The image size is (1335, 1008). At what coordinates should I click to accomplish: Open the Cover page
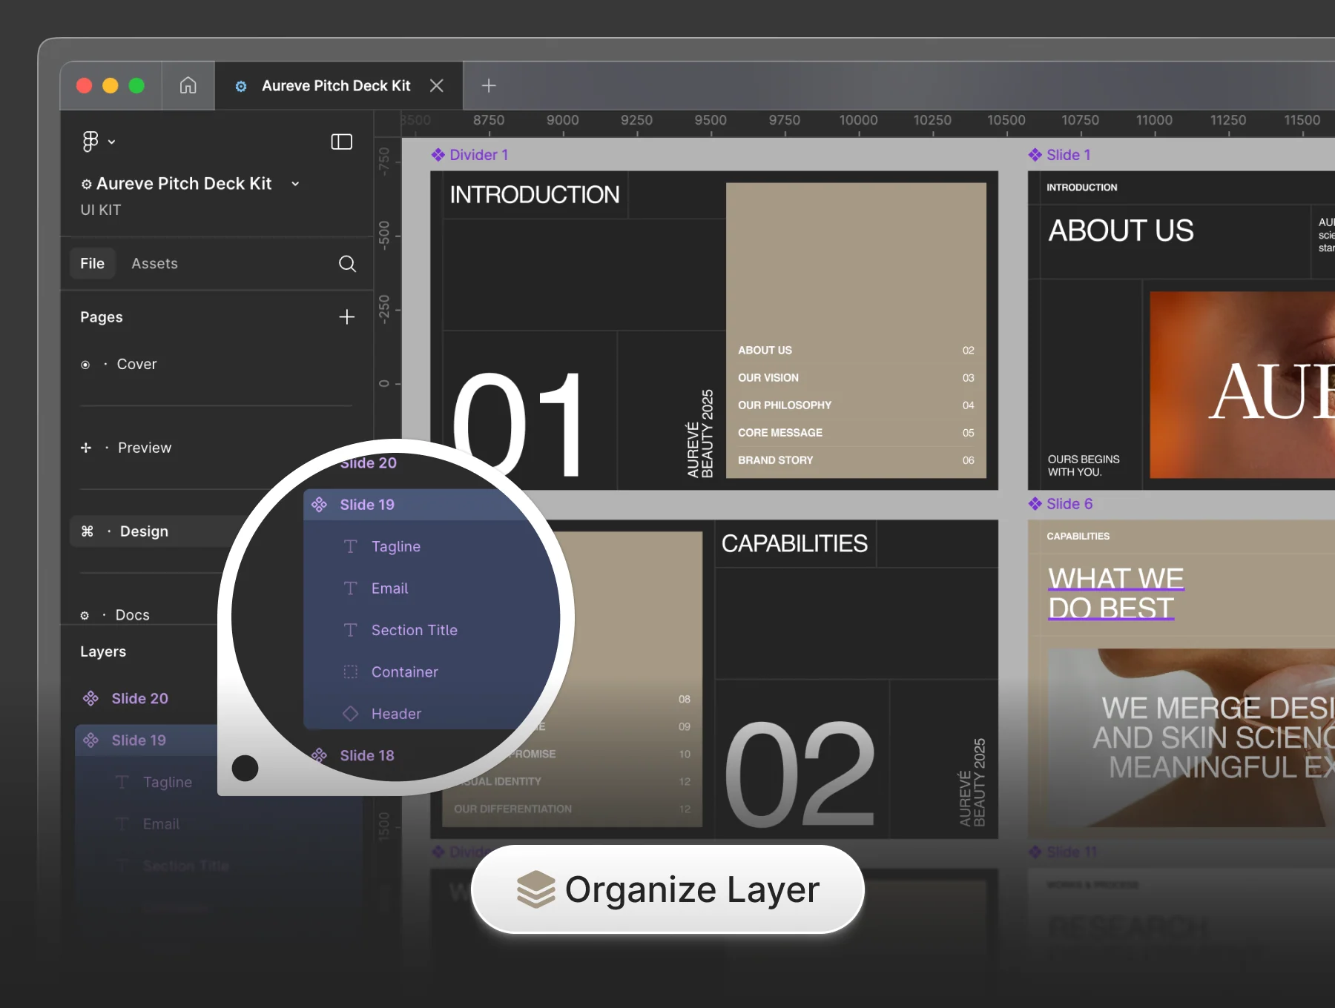(x=136, y=364)
